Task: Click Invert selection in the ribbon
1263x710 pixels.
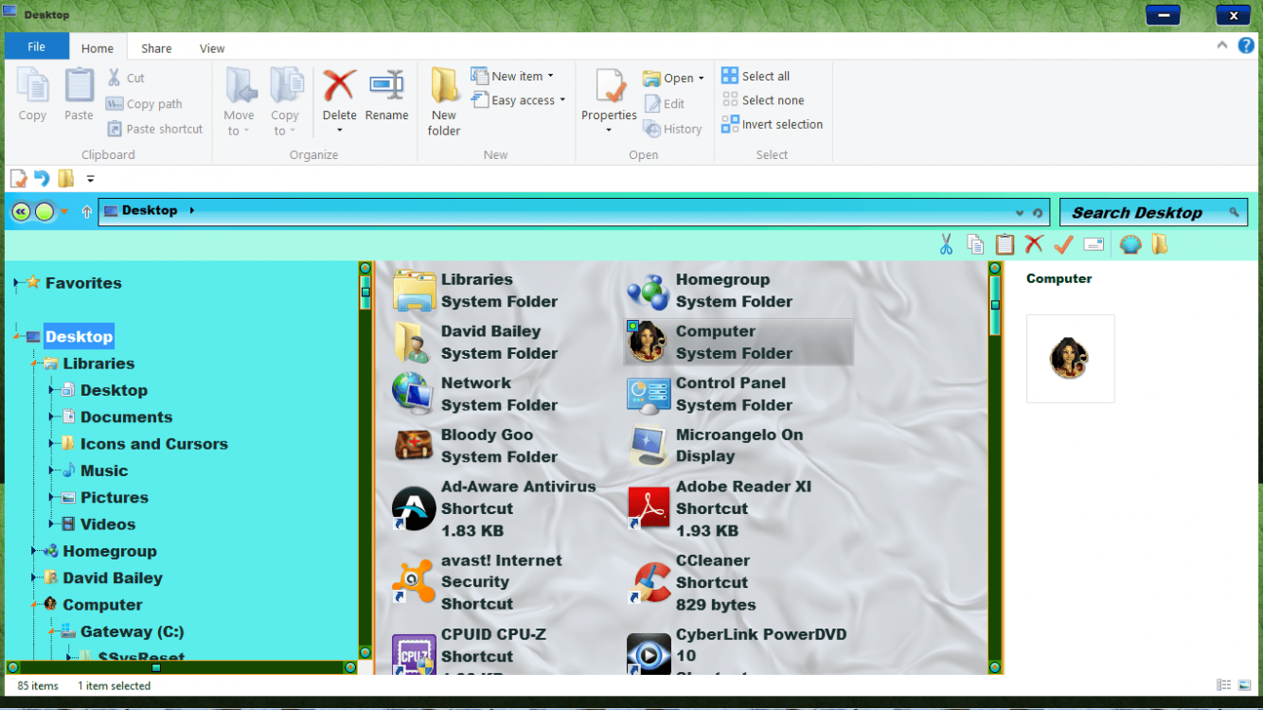Action: coord(773,124)
